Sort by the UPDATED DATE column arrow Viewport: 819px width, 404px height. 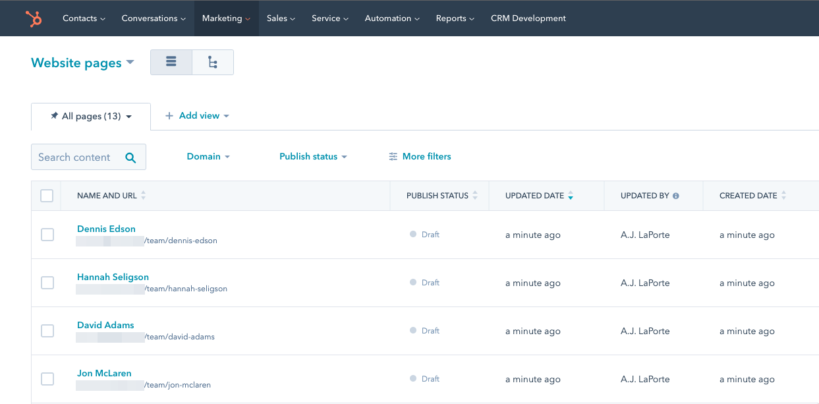(x=572, y=196)
